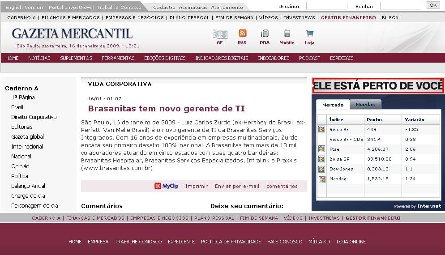Open chart icon for Risco Br

coord(321,129)
